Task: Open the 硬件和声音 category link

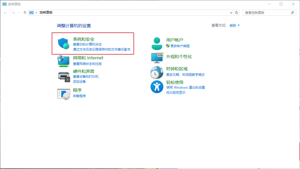Action: (84, 71)
